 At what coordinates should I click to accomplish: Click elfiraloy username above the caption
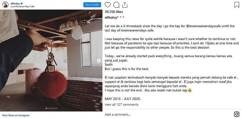tap(111, 18)
